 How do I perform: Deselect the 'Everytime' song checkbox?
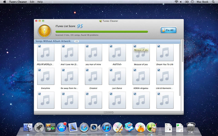pos(40,70)
